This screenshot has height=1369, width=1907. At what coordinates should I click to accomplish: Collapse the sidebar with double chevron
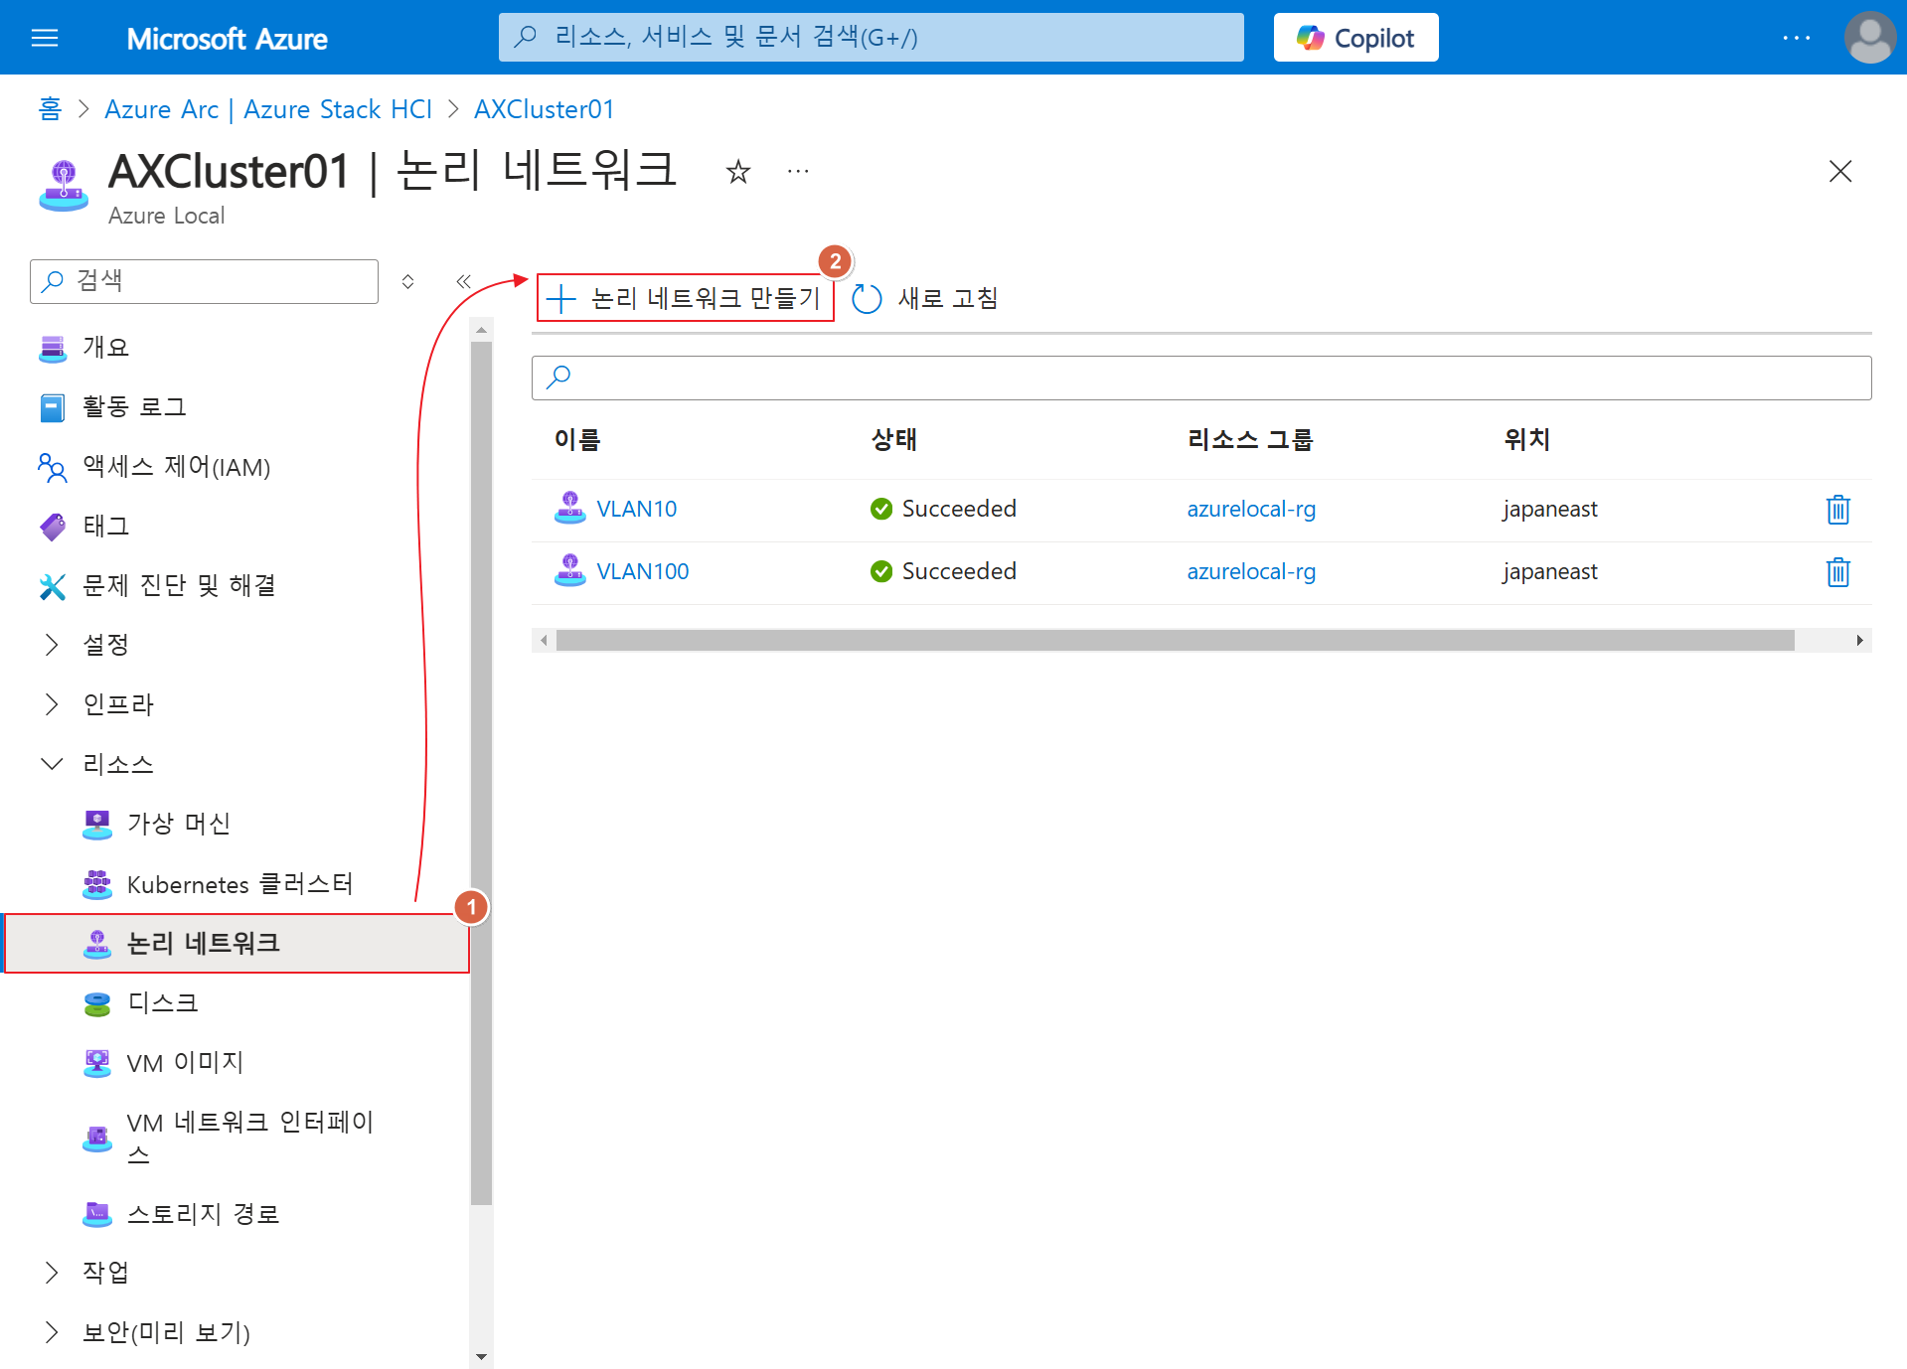463,281
